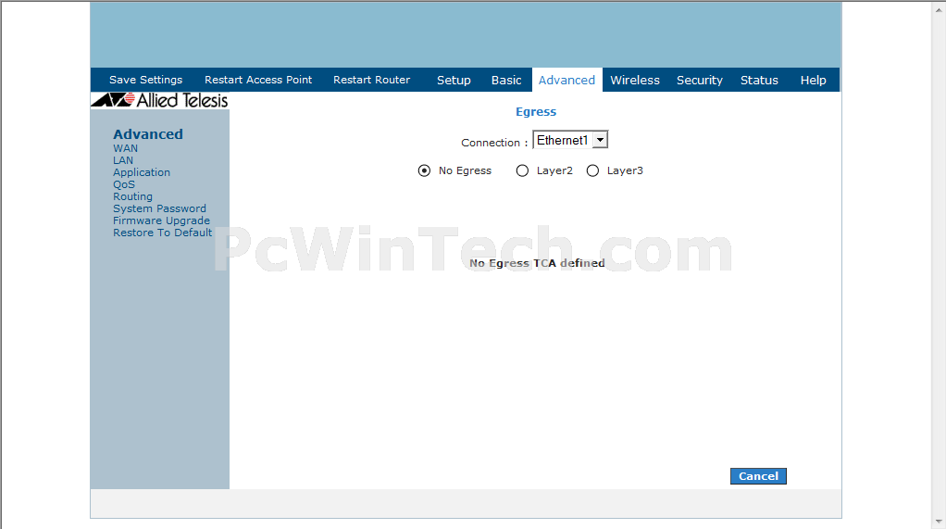Screen dimensions: 946x529
Task: Open WAN in the Advanced sidebar
Action: [126, 148]
